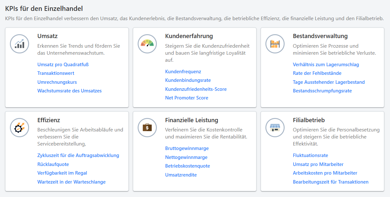Image resolution: width=390 pixels, height=197 pixels.
Task: Click the Bestandsverwaltung inventory boxes icon
Action: point(275,44)
